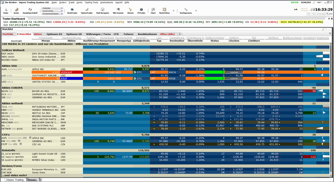
Task: Open the Risk Navigator
Action: click(103, 11)
